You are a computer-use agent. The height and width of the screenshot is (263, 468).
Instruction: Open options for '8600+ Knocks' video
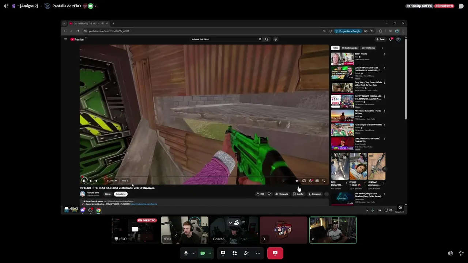384,54
